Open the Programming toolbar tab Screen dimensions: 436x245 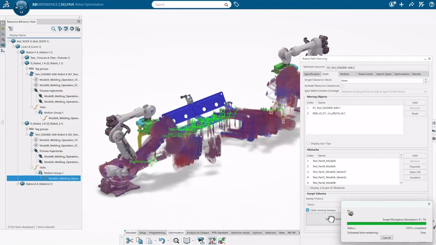[x=157, y=232]
